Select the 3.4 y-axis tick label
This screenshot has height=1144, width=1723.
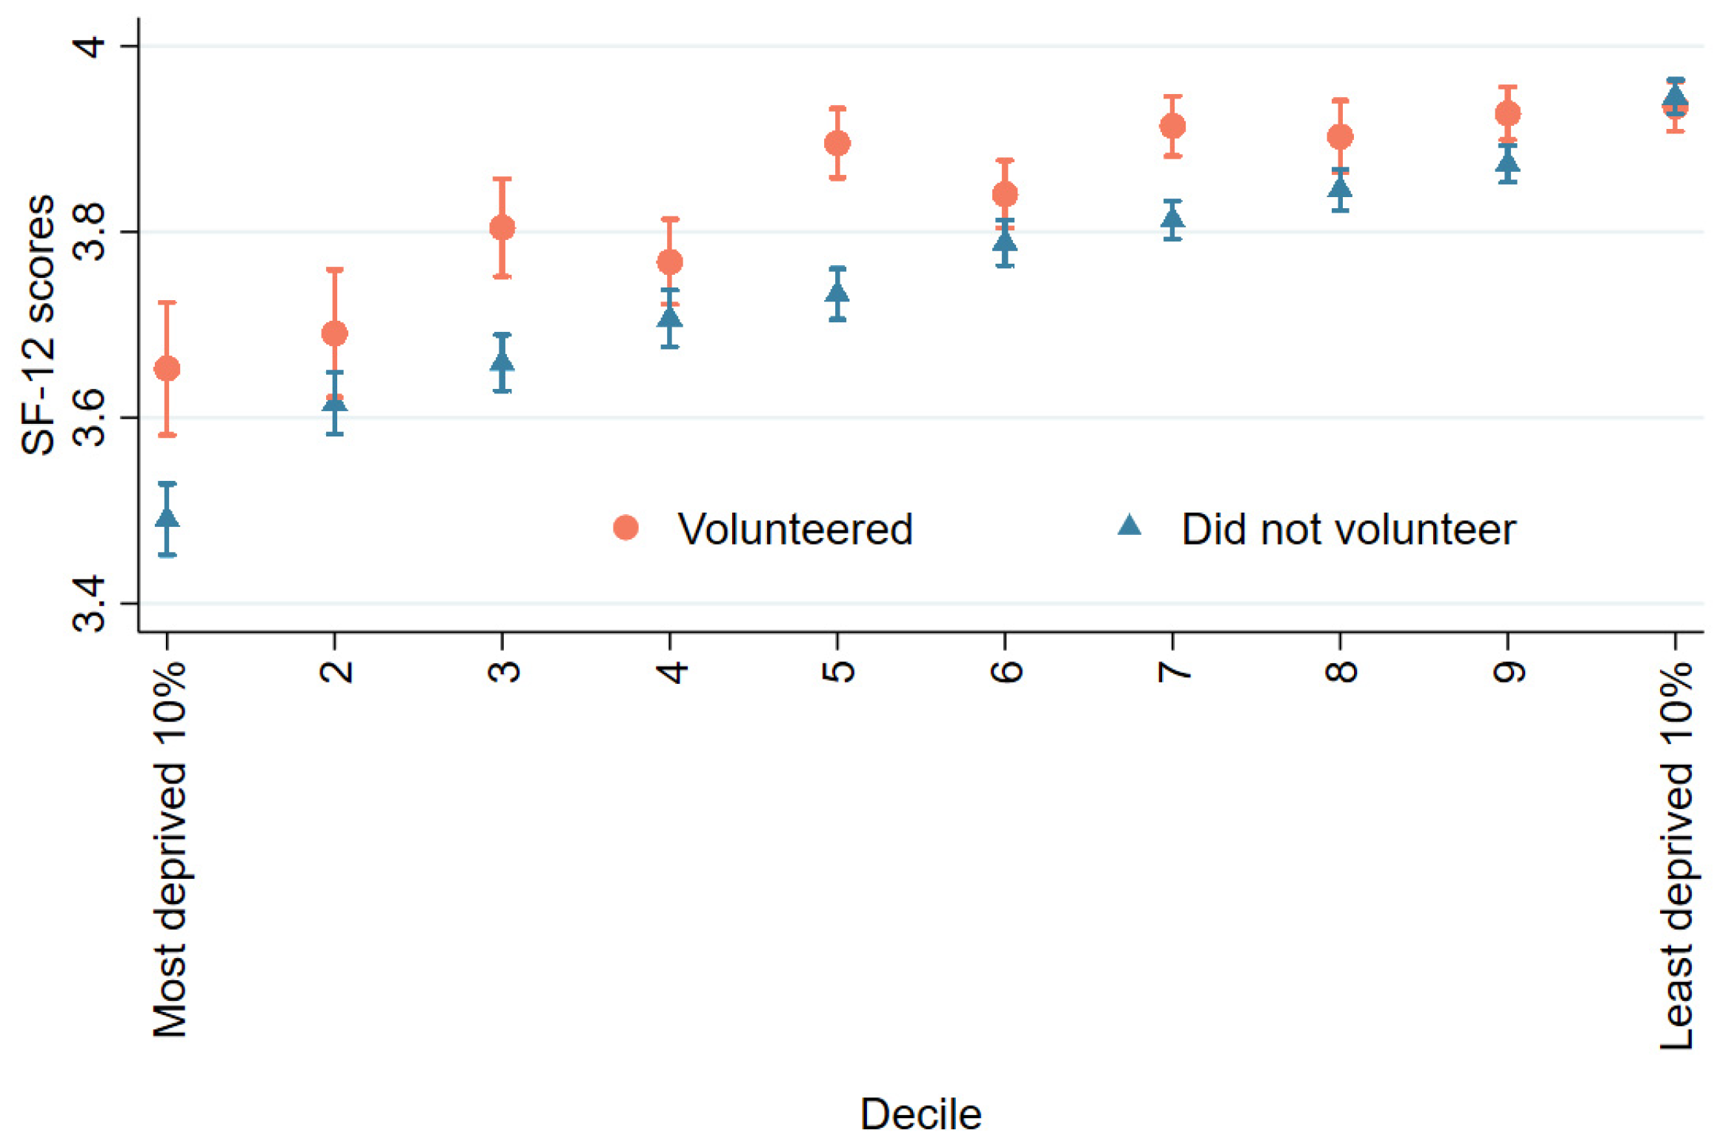tap(90, 604)
